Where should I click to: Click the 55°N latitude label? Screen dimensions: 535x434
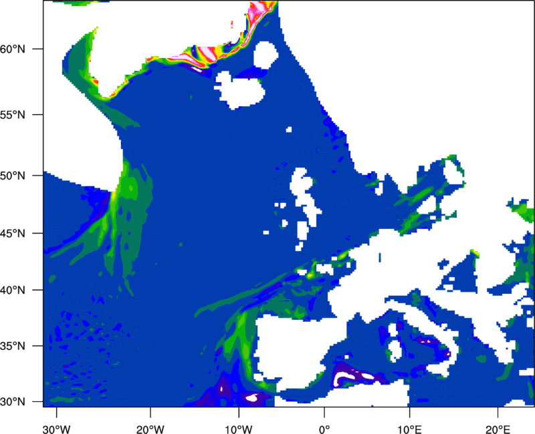point(13,115)
